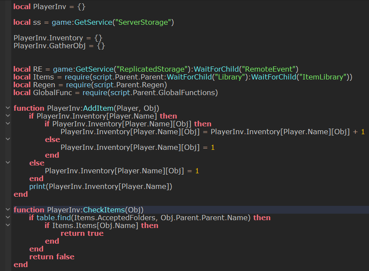Click 'Obj.Parent.Parent.Name' expression

pos(204,218)
